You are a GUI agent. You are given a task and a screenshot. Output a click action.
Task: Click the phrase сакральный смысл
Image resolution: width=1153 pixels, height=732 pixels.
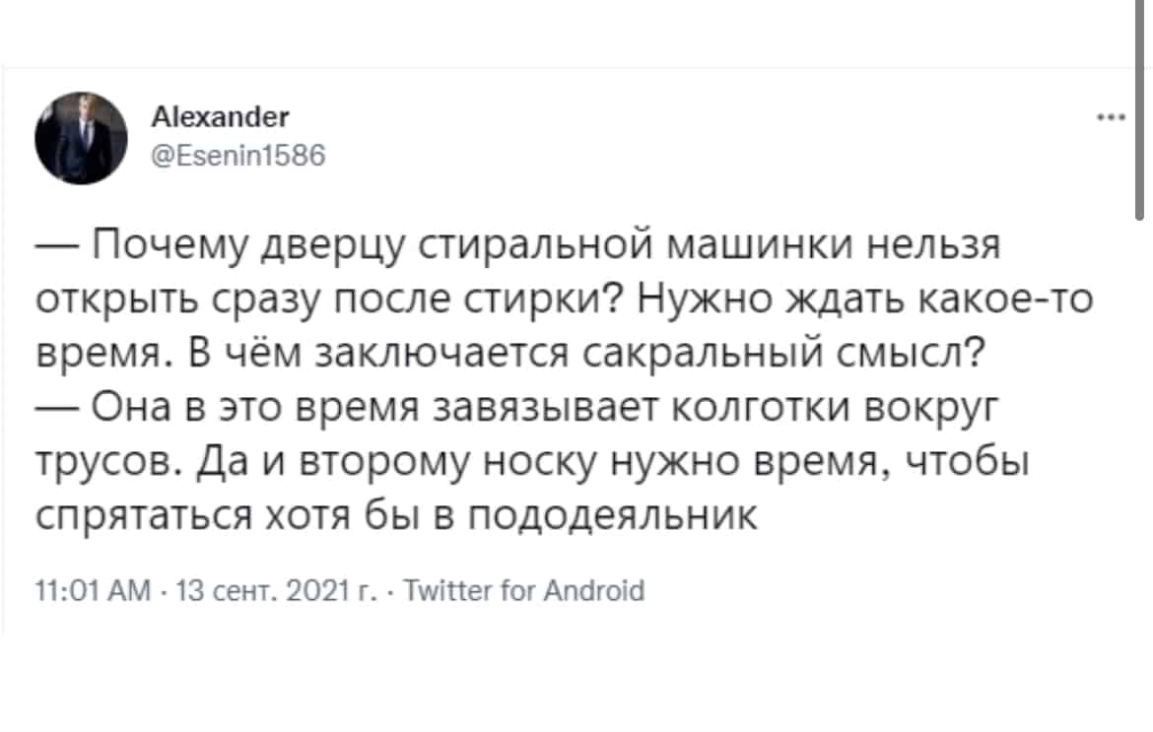[783, 355]
